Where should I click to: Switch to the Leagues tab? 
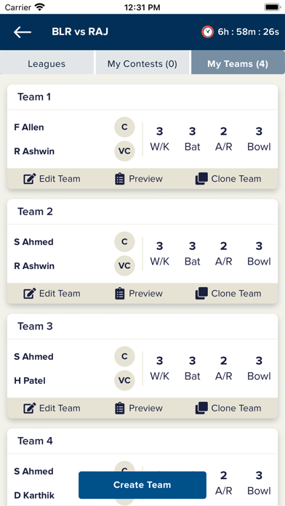pyautogui.click(x=47, y=63)
